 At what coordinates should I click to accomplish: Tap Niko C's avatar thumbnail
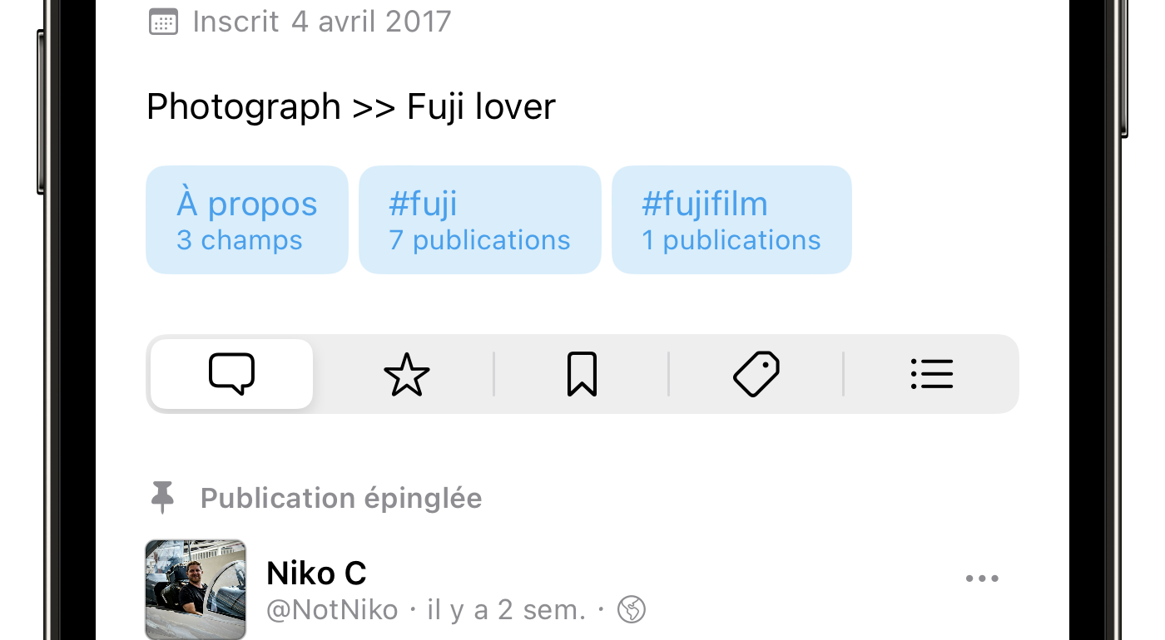pos(196,590)
